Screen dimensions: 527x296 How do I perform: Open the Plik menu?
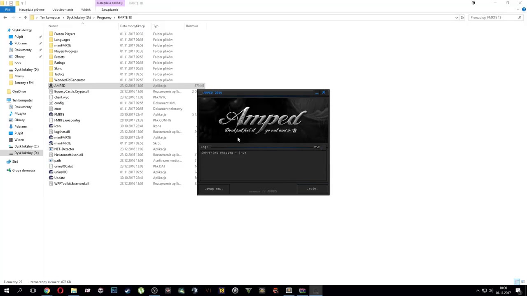pyautogui.click(x=7, y=9)
